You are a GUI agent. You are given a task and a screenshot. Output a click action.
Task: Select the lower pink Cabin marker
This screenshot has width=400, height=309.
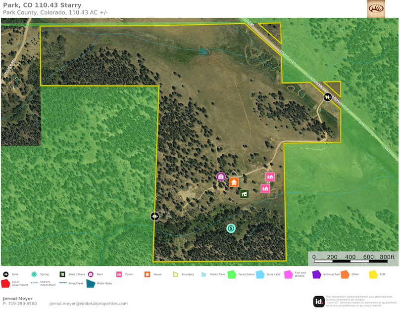pos(265,188)
